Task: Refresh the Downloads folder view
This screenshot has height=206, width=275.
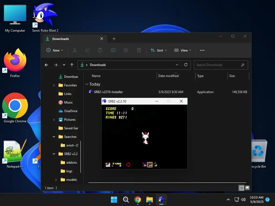Action: tap(186, 65)
